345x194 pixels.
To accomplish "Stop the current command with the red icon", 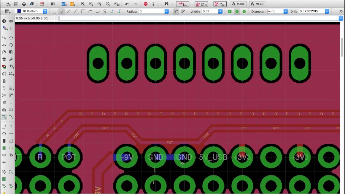I will (146, 4).
